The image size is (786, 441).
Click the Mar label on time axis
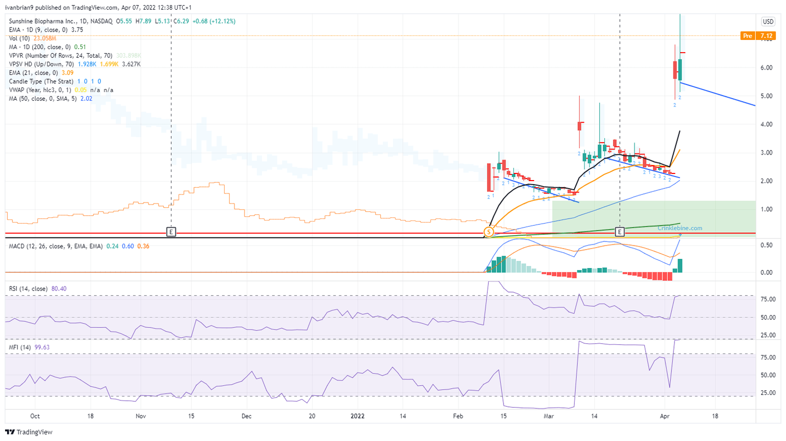pos(549,416)
